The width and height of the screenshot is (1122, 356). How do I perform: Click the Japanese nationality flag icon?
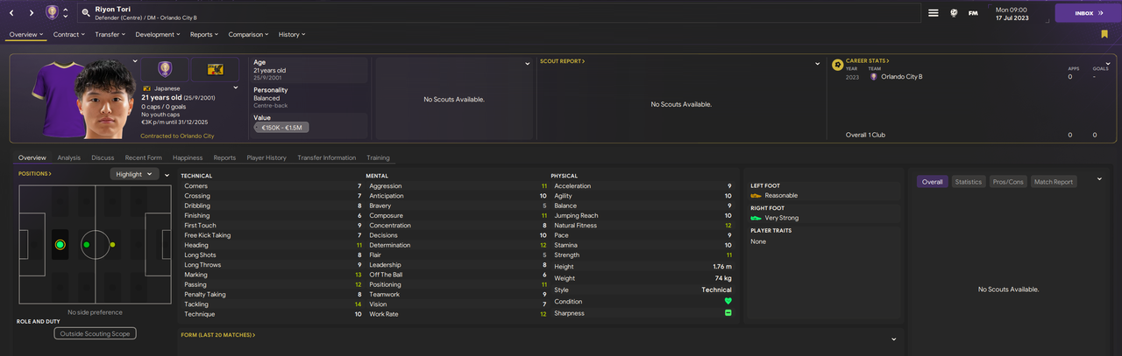click(x=146, y=88)
